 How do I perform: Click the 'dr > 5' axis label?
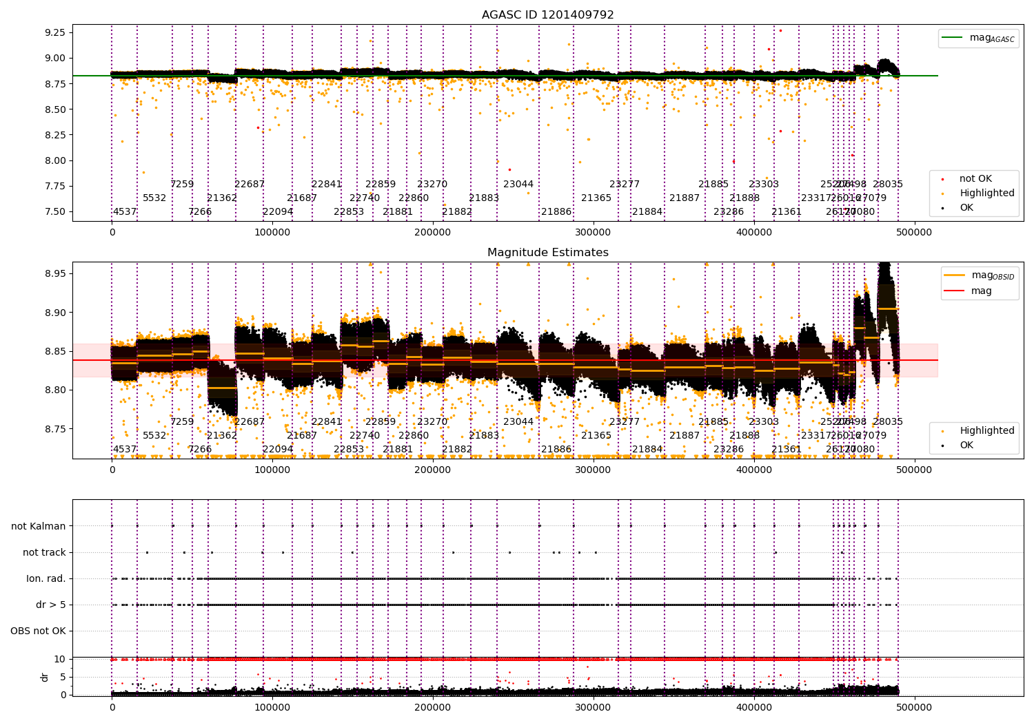pos(51,605)
